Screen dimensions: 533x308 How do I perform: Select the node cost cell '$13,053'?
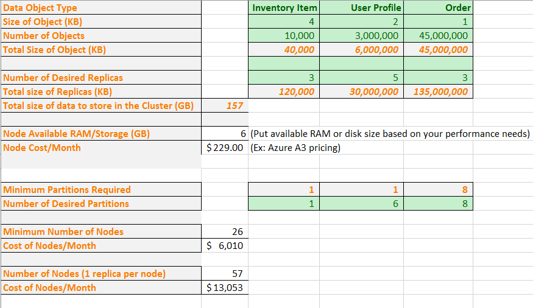(x=225, y=288)
